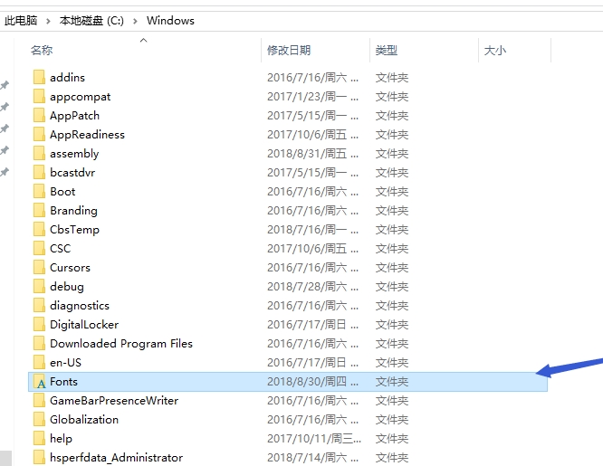Go to 本地磁盘 (C:) in the breadcrumb

tap(91, 21)
